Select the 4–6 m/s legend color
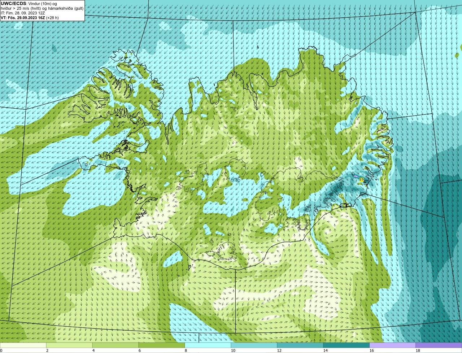The image size is (462, 353). [115, 345]
